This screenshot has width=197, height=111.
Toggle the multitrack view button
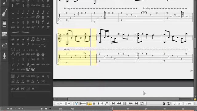point(76,104)
